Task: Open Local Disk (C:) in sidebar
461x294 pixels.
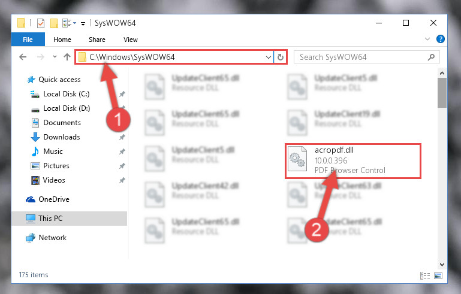Action: pos(67,94)
